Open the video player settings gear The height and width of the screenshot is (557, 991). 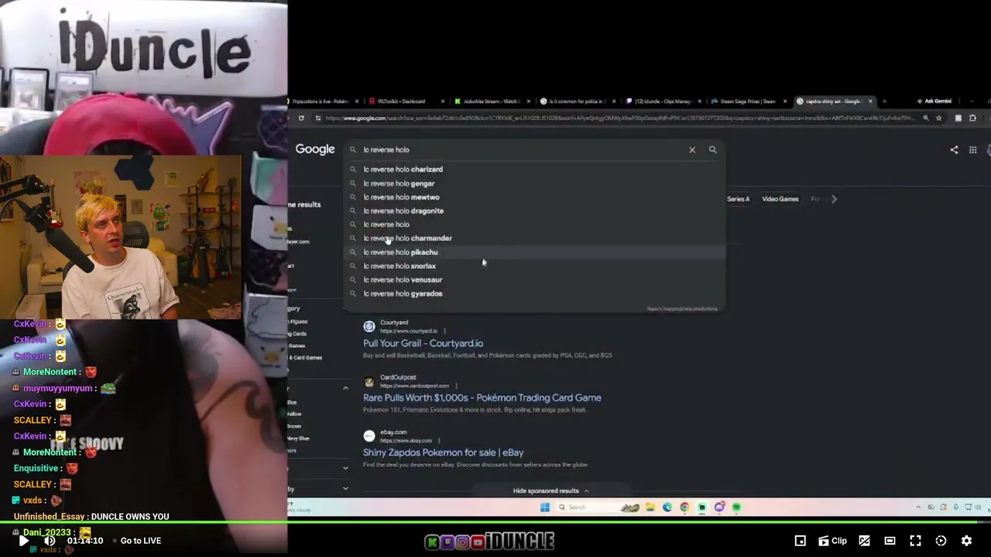tap(966, 541)
